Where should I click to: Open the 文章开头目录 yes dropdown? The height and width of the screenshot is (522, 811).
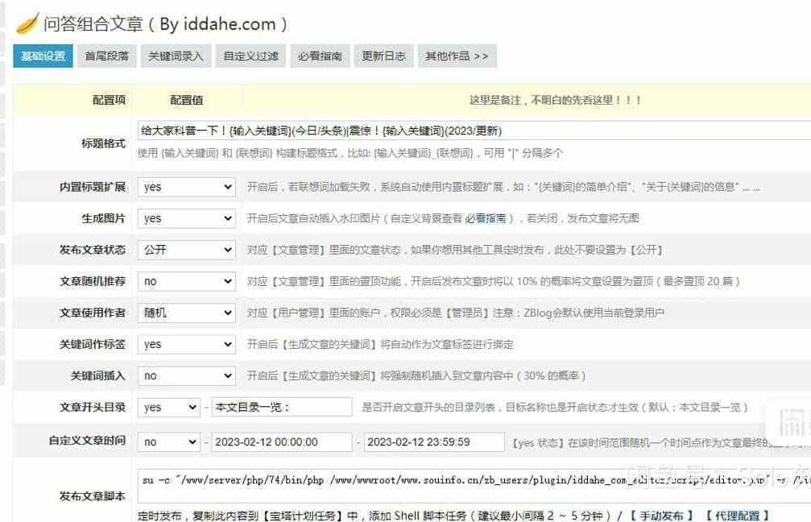click(x=169, y=407)
